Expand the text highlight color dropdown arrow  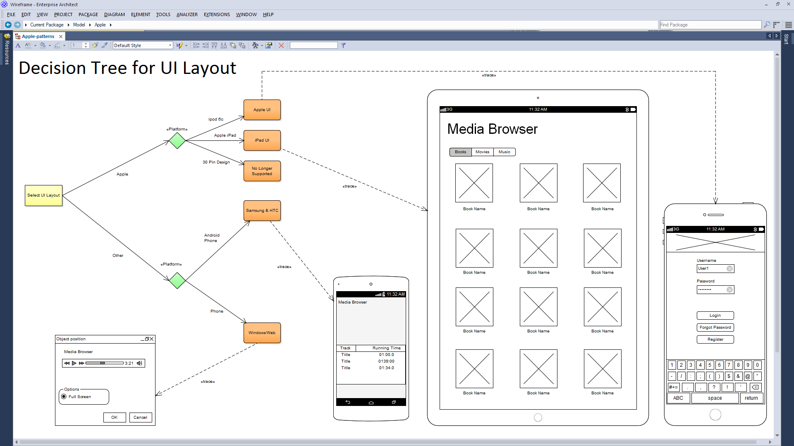point(35,45)
